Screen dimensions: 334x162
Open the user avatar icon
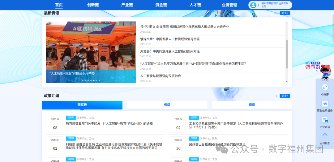tap(253, 5)
